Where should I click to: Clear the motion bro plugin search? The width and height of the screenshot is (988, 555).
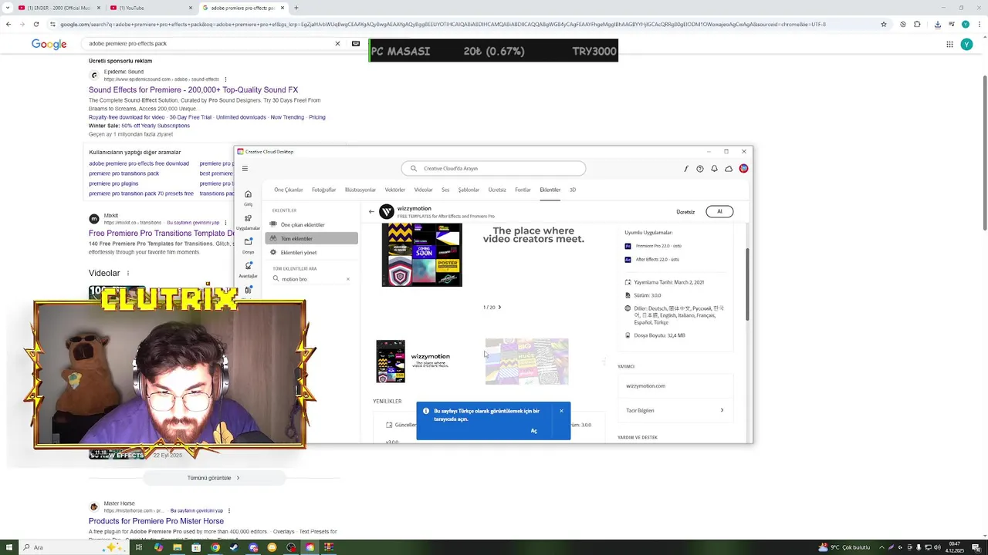(347, 279)
